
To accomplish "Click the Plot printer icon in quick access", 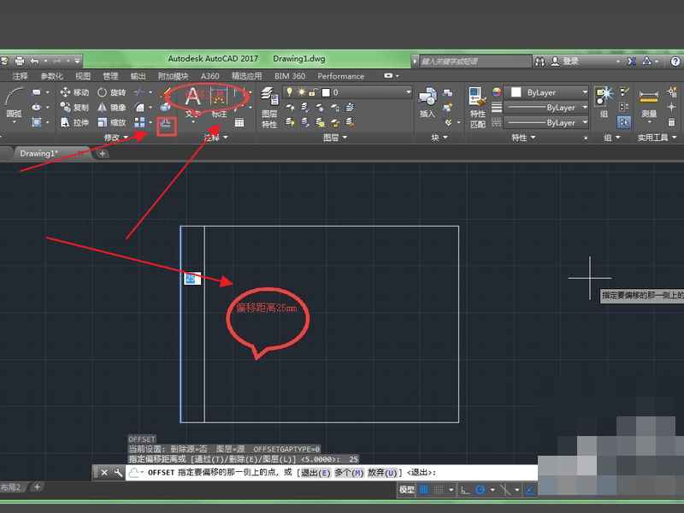I will tap(19, 61).
